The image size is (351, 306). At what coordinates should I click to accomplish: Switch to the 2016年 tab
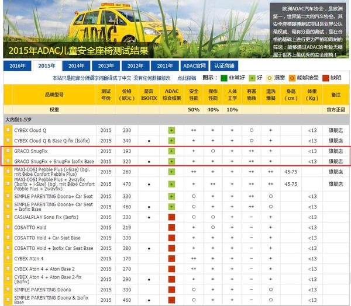[x=17, y=66]
